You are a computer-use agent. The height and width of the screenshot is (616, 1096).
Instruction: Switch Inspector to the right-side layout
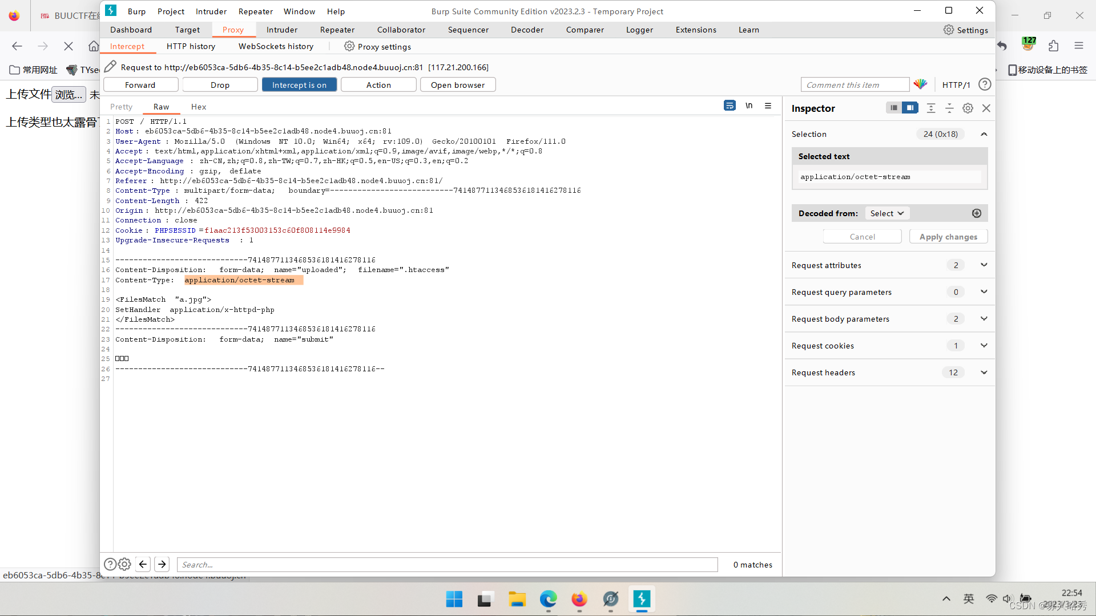pos(910,108)
